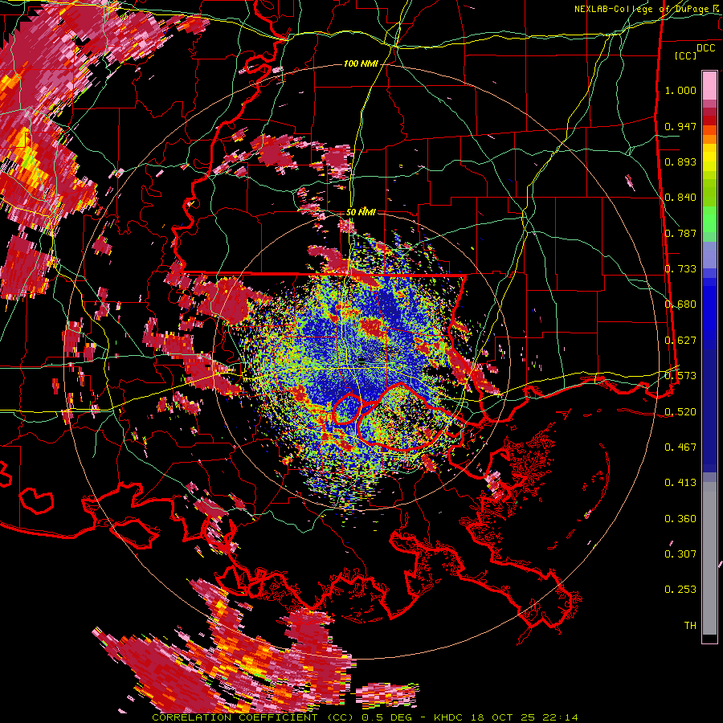Viewport: 723px width, 723px height.
Task: Click the 0.573 scale value
Action: 680,375
